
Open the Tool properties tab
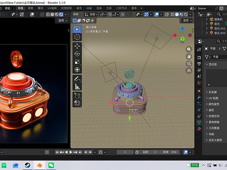click(199, 49)
